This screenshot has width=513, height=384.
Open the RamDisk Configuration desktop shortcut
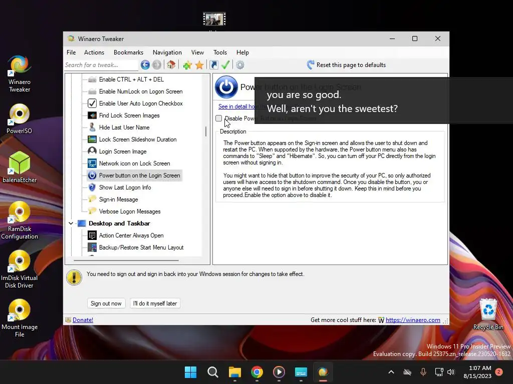point(20,220)
